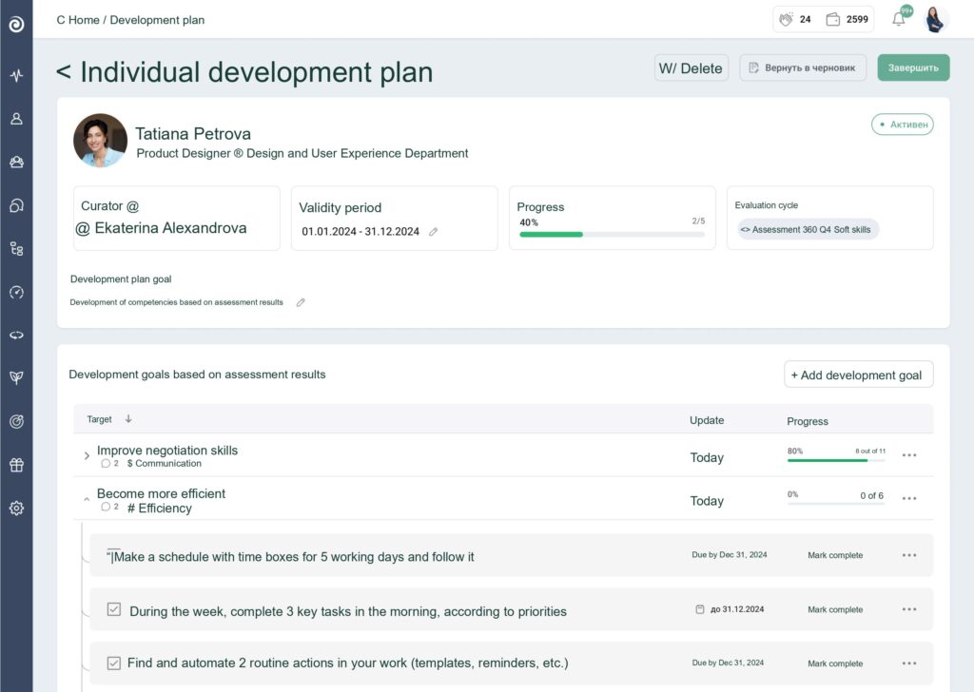The image size is (974, 692).
Task: Click curator Ekaterina Alexandrova
Action: coord(161,228)
